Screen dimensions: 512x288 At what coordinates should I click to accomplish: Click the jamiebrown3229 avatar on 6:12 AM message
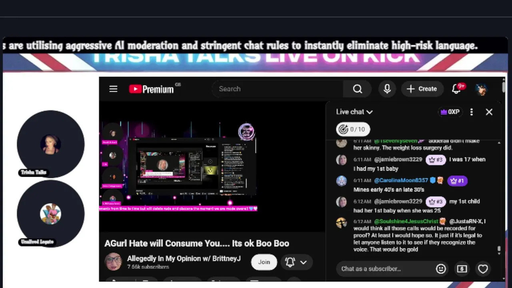click(342, 202)
